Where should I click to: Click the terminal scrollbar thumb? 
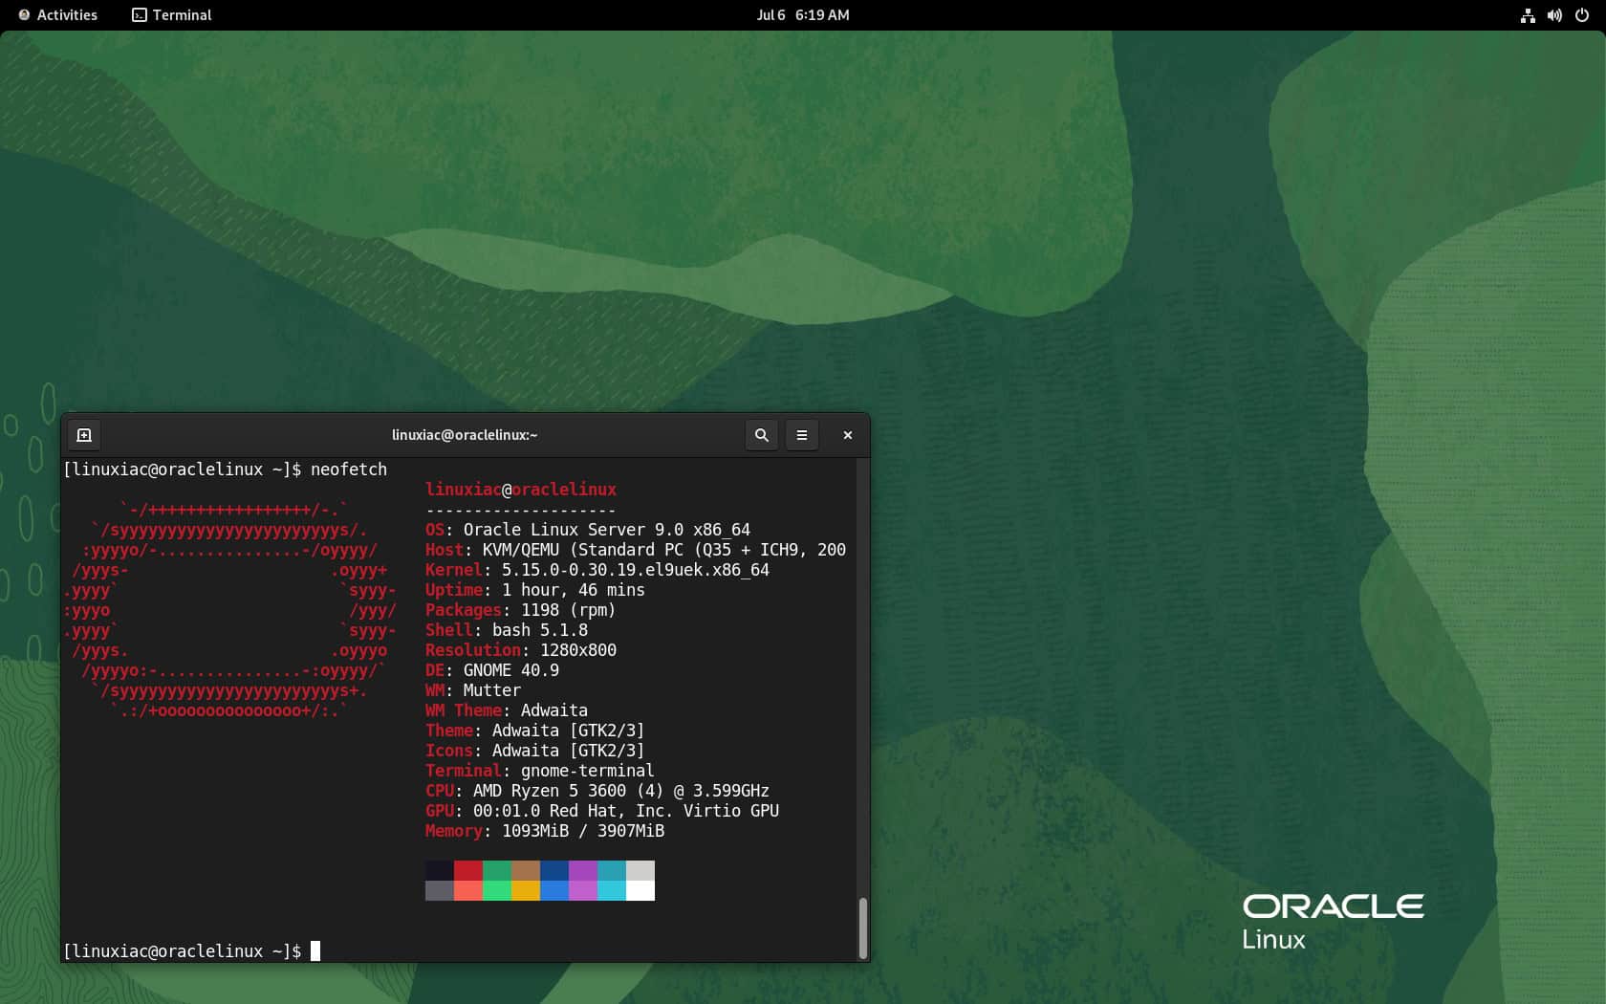(864, 928)
